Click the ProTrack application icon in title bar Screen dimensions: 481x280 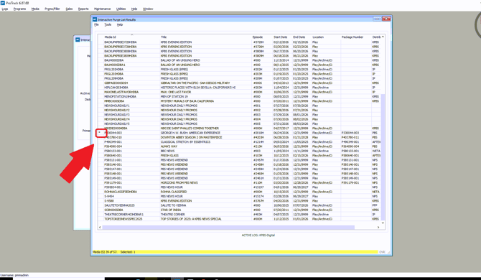tap(3, 3)
